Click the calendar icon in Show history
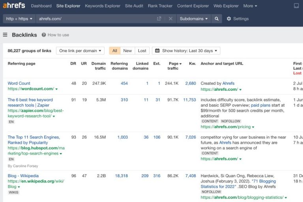This screenshot has width=303, height=202. 157,50
